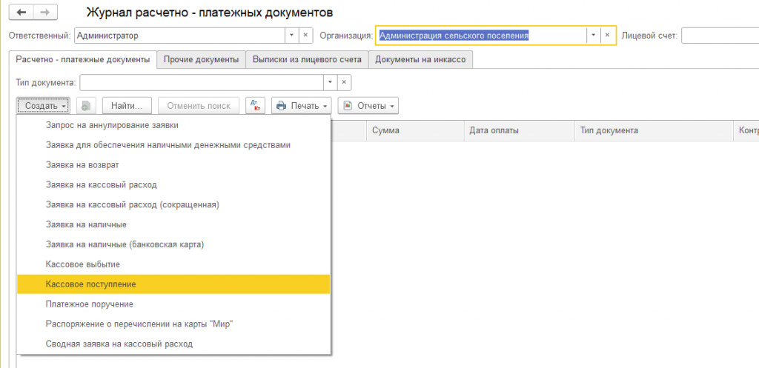The height and width of the screenshot is (368, 759).
Task: Choose Запрос на аннулирование заявки
Action: click(173, 125)
